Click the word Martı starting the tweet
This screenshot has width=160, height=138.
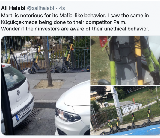7,16
